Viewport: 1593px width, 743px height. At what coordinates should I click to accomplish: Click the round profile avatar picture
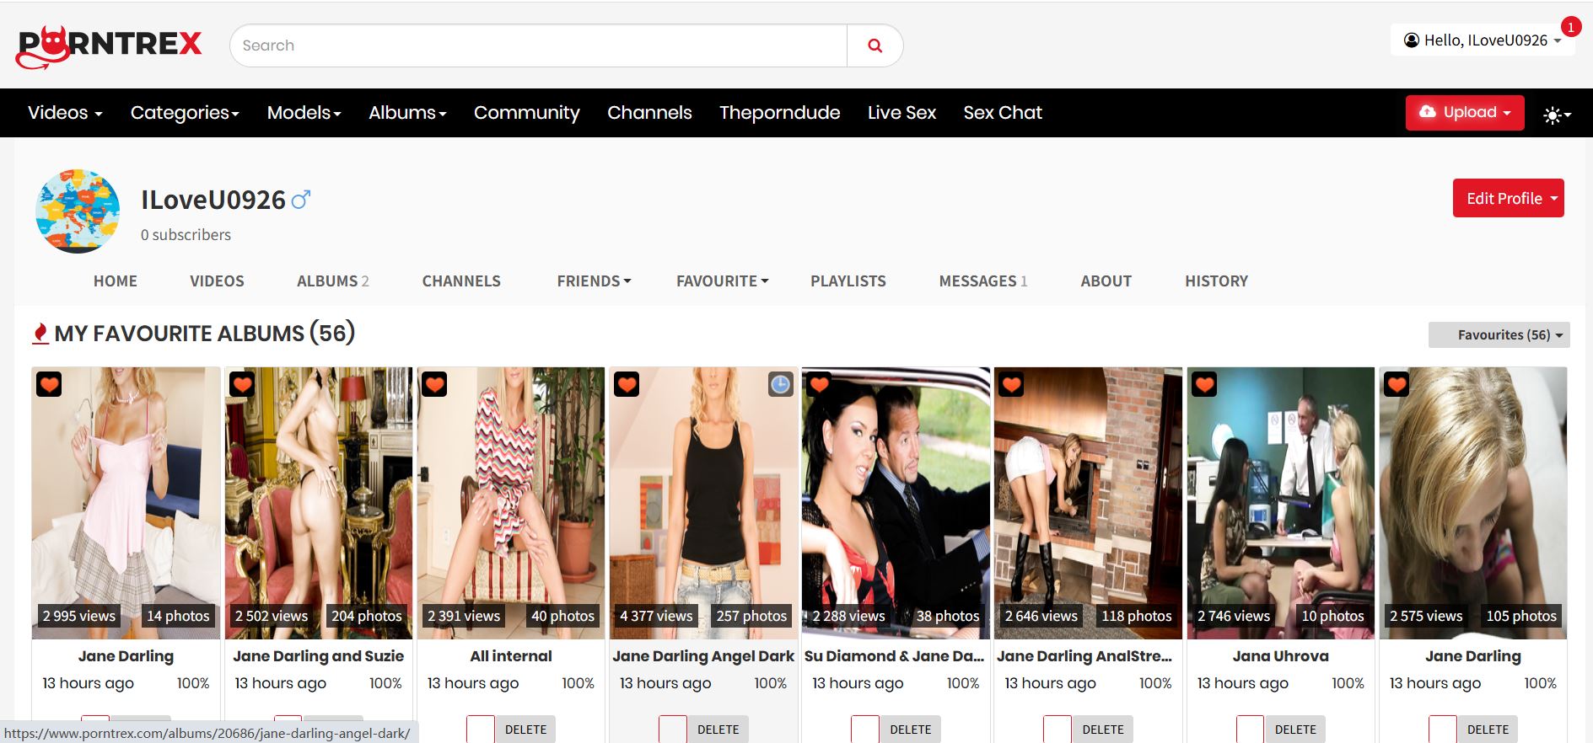click(78, 211)
